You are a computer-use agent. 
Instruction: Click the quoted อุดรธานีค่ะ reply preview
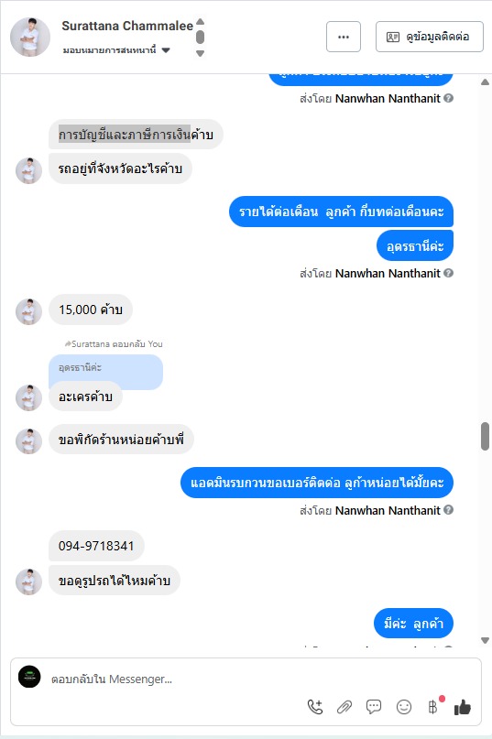pyautogui.click(x=105, y=368)
